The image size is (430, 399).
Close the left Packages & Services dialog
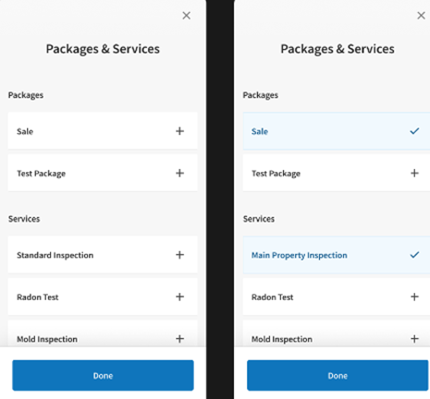(x=186, y=16)
